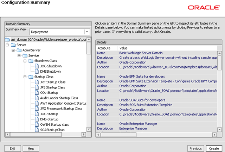The width and height of the screenshot is (225, 152).
Task: Click the Service folder icon
Action: coord(25,55)
